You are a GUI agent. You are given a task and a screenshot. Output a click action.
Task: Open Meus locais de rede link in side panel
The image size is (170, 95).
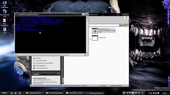point(40,68)
